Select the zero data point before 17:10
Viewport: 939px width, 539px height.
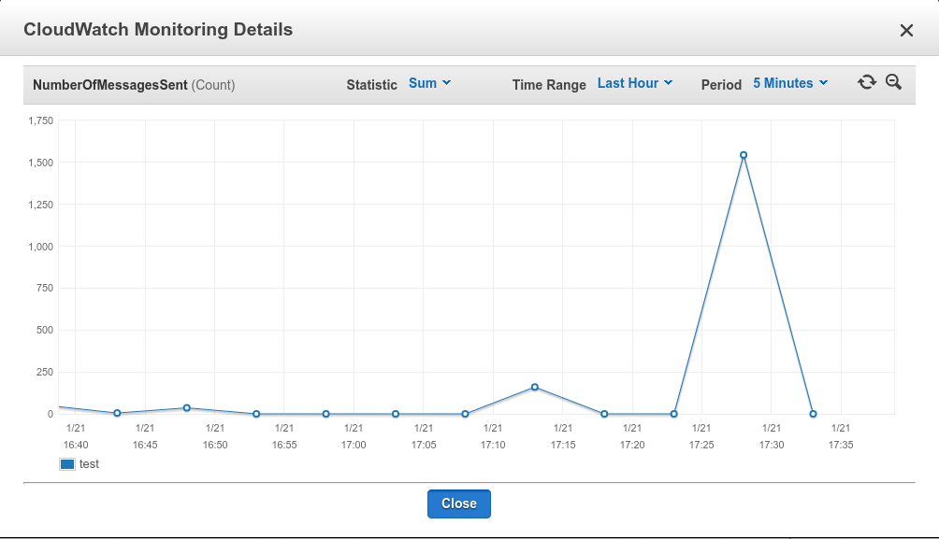pos(466,414)
